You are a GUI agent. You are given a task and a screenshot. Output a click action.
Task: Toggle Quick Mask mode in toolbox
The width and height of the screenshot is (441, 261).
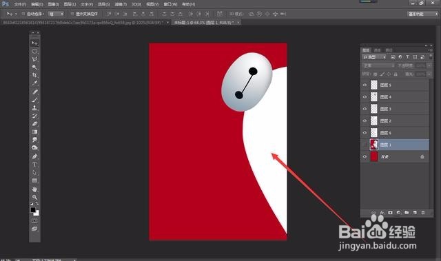[x=34, y=221]
